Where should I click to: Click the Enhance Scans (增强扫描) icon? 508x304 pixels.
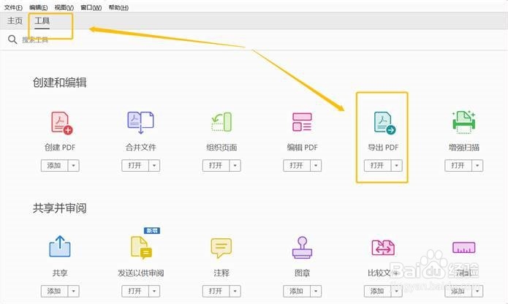[463, 122]
